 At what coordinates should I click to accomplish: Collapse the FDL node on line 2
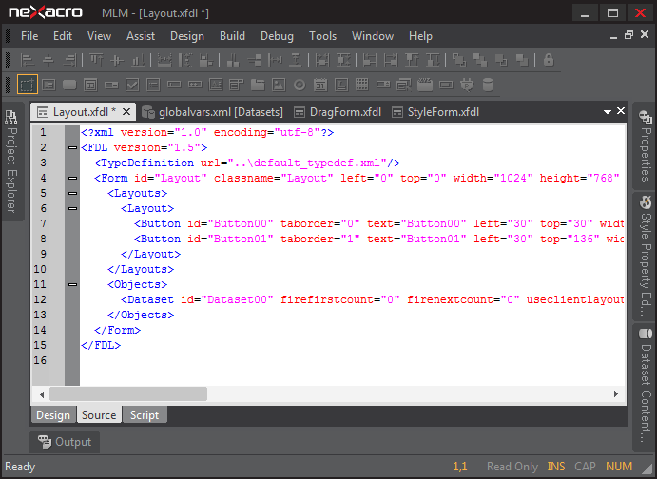point(72,148)
